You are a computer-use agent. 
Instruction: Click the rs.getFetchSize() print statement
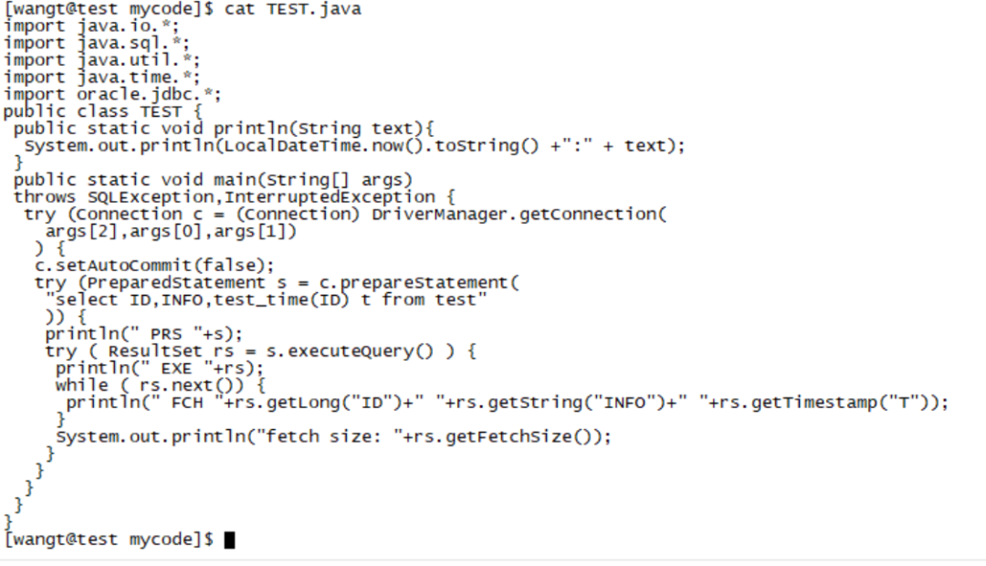pyautogui.click(x=333, y=437)
